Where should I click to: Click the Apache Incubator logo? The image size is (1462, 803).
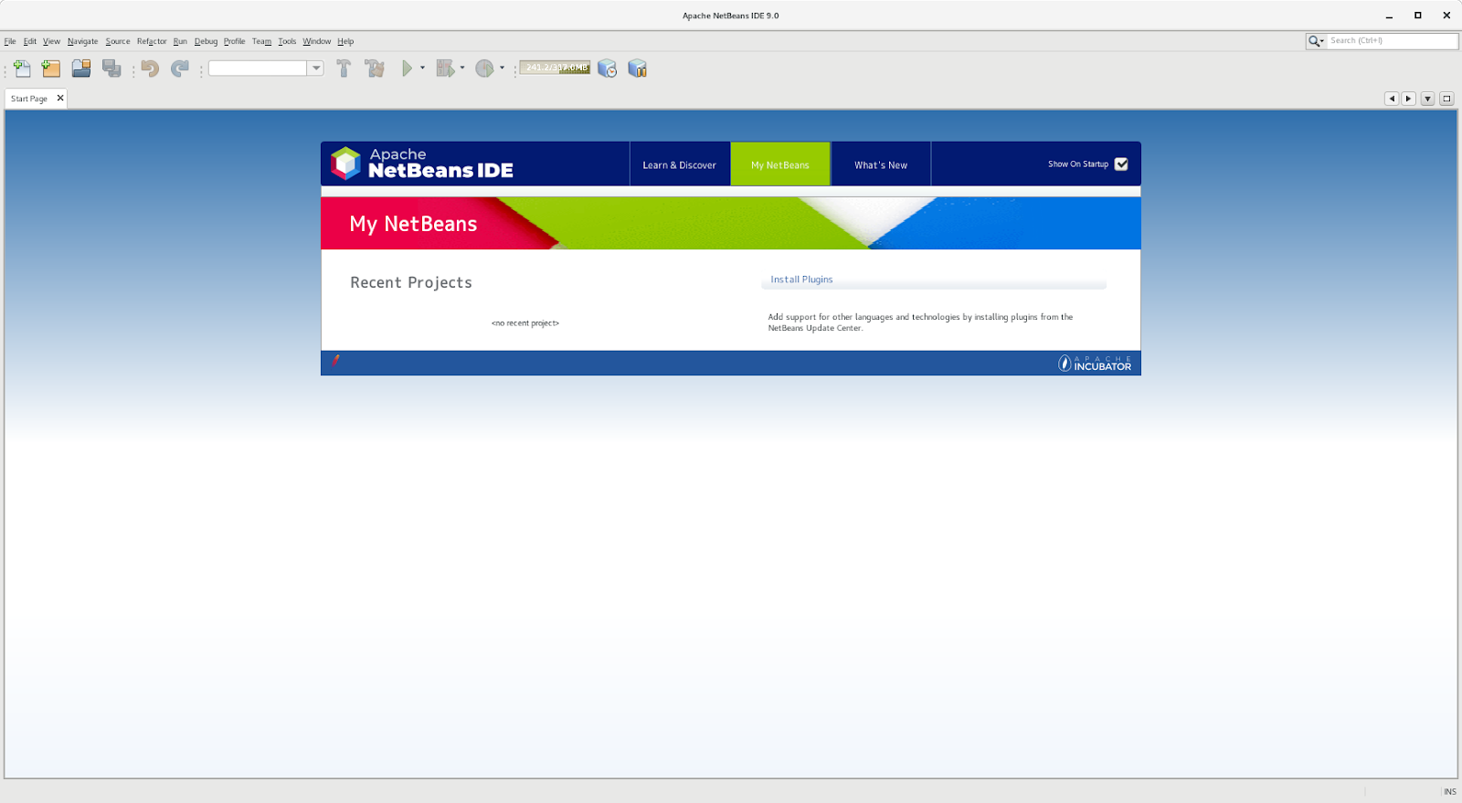1095,364
